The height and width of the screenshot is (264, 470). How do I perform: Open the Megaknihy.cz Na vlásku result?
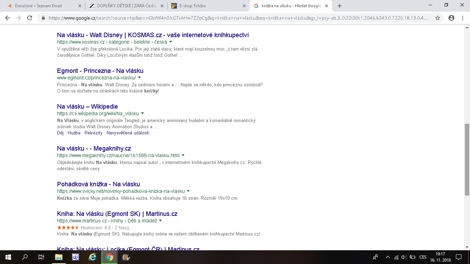[94, 148]
